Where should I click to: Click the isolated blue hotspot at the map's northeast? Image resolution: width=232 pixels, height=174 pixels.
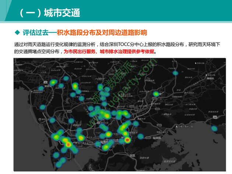(x=175, y=73)
